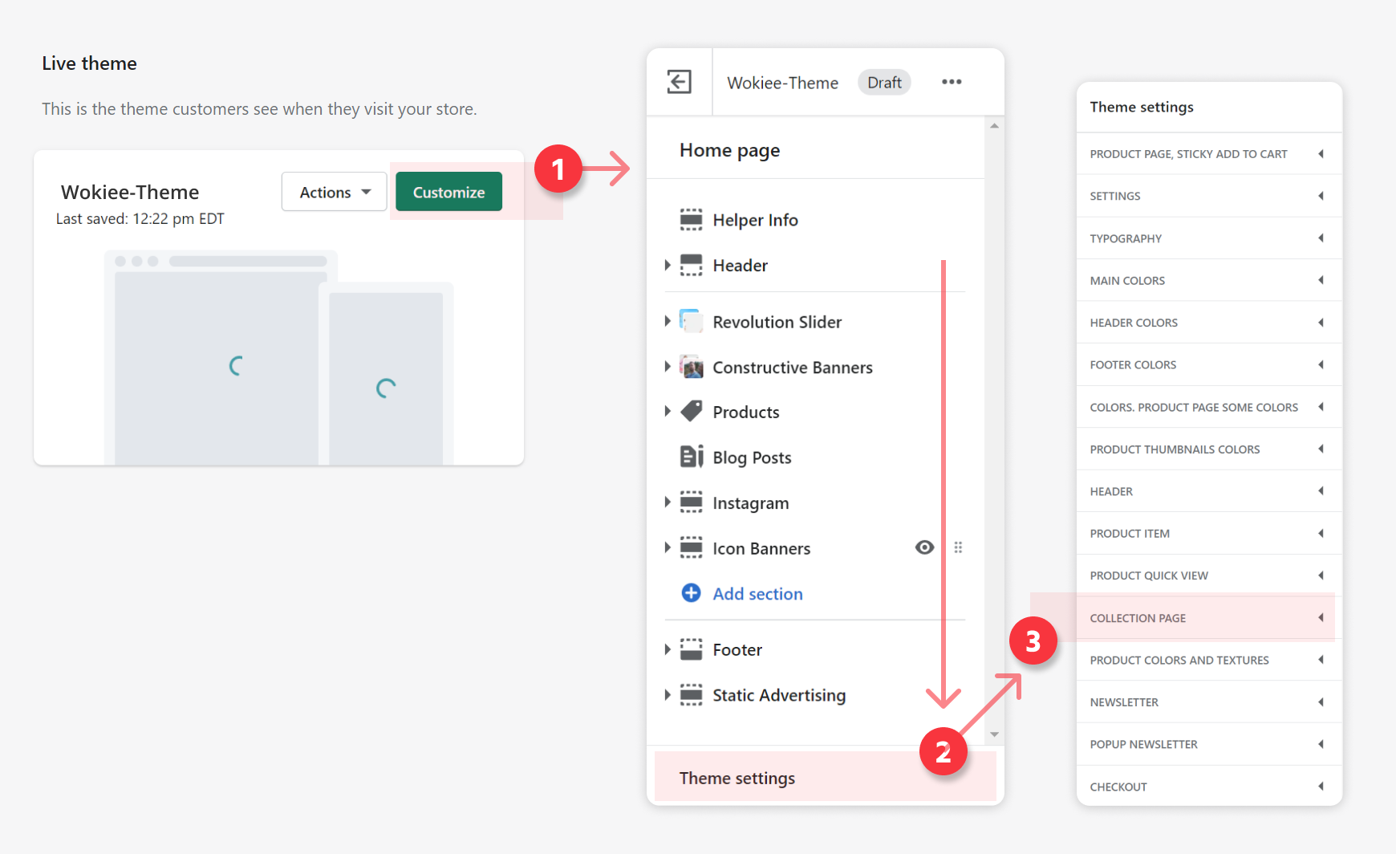Click the Blog Posts icon
Screen dimensions: 1396x854
tap(691, 457)
